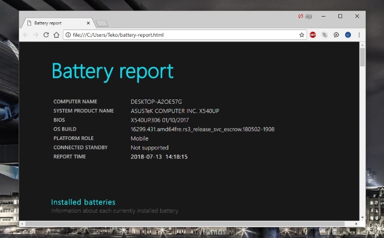Viewport: 384px width, 238px height.
Task: Click the Battery report heading
Action: pos(112,72)
